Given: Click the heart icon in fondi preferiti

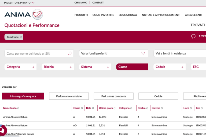Looking at the screenshot, I should pyautogui.click(x=143, y=53).
